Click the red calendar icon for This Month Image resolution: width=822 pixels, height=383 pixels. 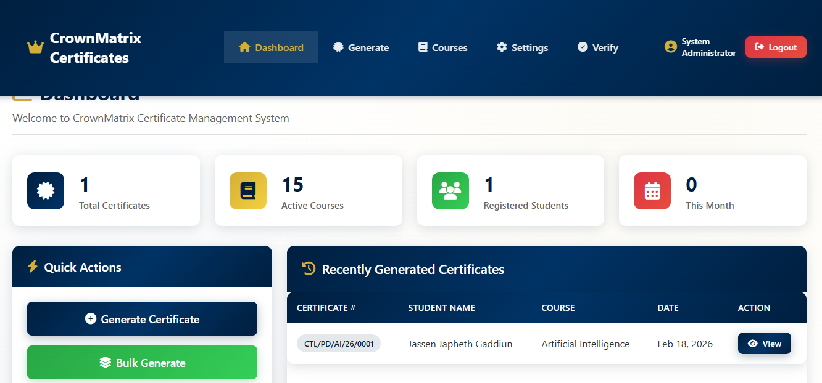tap(652, 191)
